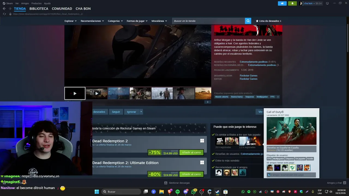Select the Buena trama tag

click(237, 97)
